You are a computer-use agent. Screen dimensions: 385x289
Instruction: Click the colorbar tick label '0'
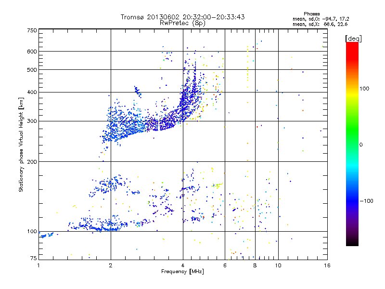360,145
